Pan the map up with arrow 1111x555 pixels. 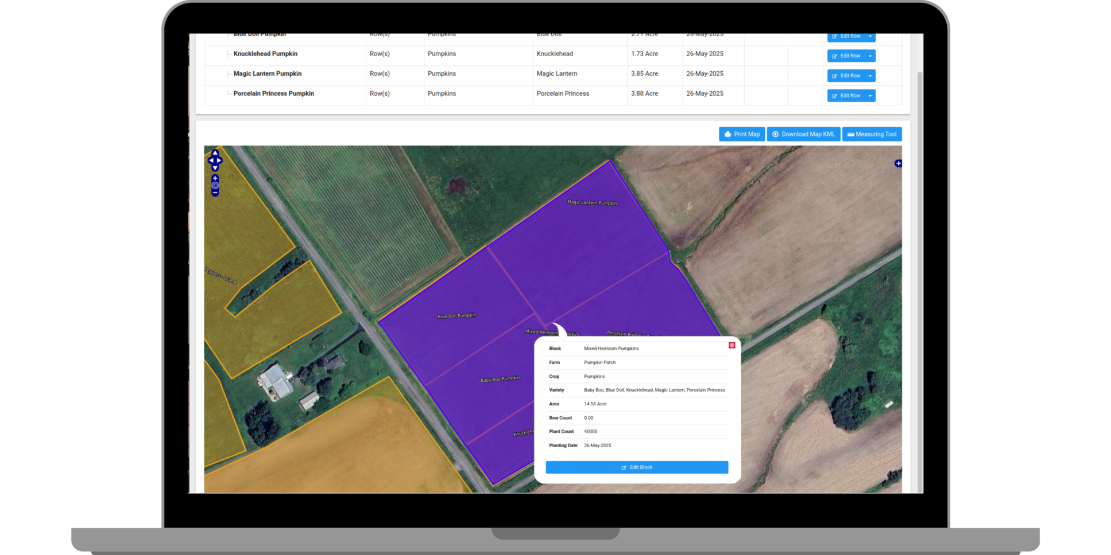[x=215, y=153]
